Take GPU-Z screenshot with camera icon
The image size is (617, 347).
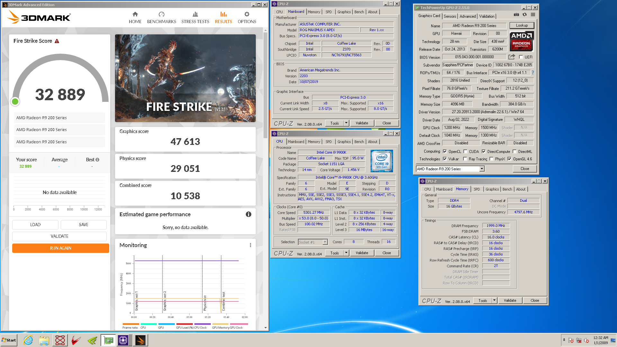tap(516, 15)
